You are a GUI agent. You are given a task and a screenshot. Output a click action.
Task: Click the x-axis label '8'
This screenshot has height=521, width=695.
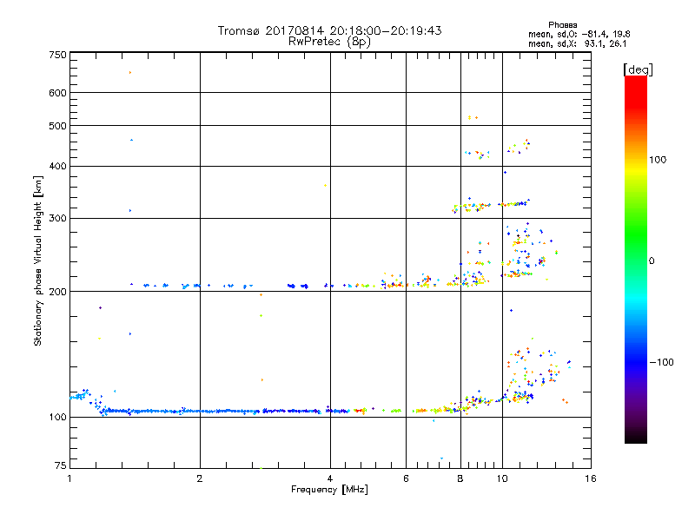(460, 478)
